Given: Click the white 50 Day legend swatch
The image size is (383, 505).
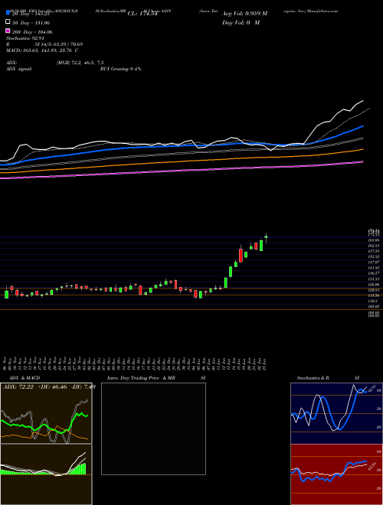Looking at the screenshot, I should tap(8, 22).
